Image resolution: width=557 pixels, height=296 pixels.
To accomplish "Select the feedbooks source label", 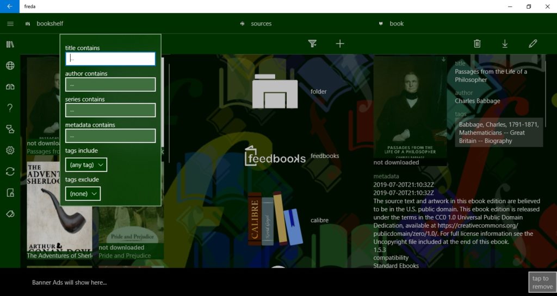I will point(325,156).
